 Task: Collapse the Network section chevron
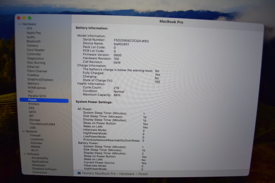23,131
